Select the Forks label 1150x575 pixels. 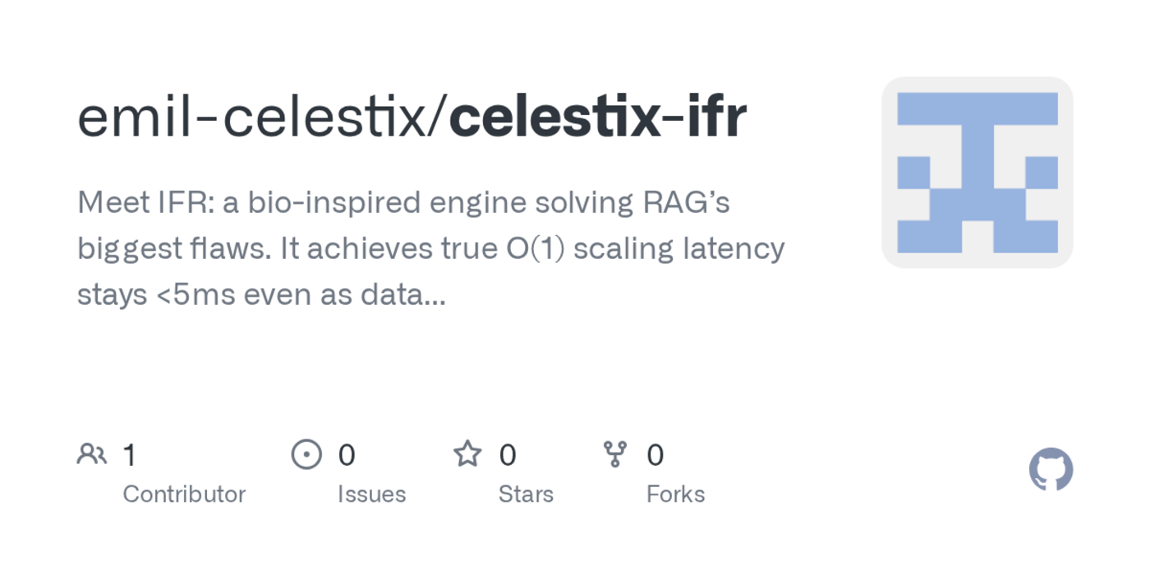coord(675,494)
